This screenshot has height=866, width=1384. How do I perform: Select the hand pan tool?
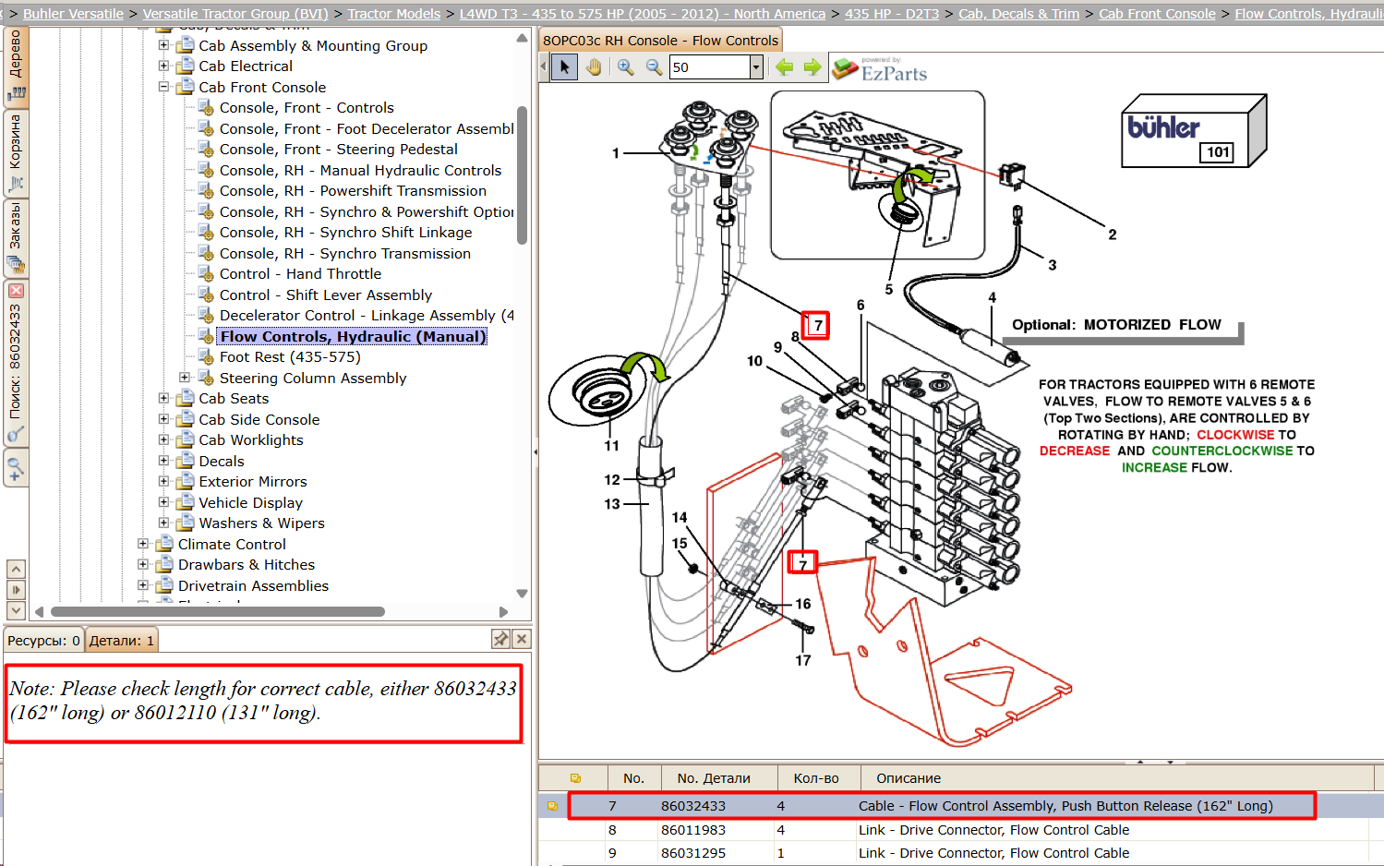tap(594, 67)
